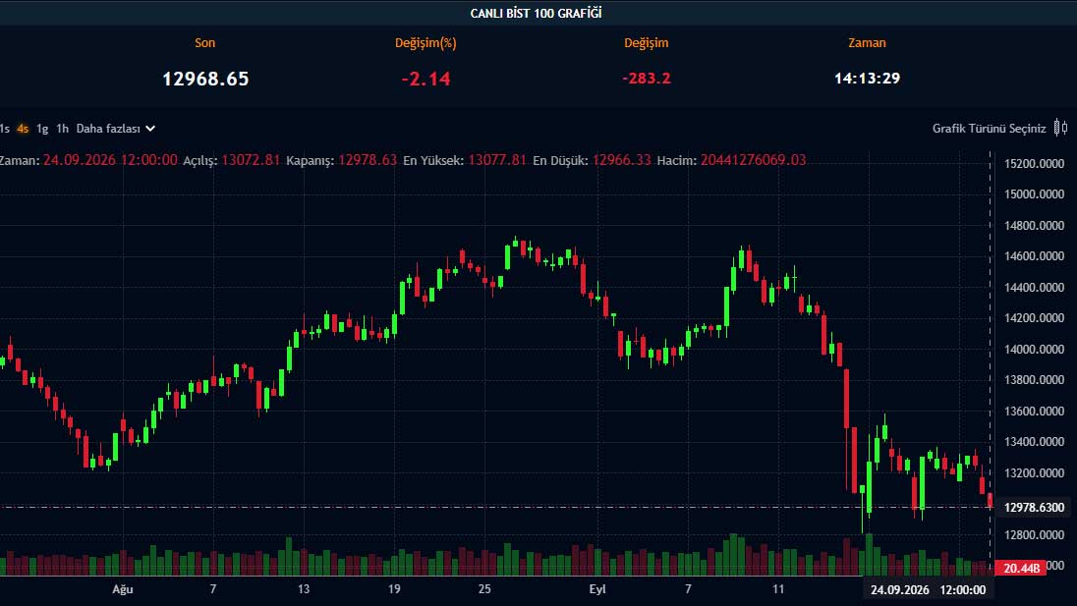Click the Değişim(%) value -2.14
The width and height of the screenshot is (1077, 606).
click(x=425, y=79)
